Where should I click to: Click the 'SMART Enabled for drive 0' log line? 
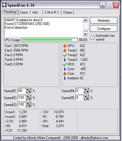[23, 20]
